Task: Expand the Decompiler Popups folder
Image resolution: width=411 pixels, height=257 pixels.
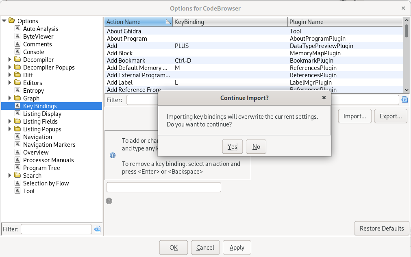Action: pos(10,67)
